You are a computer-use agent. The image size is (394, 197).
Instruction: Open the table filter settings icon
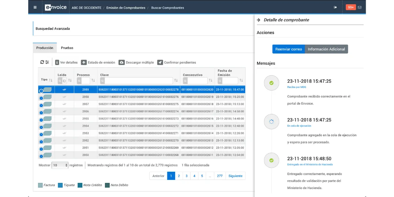pos(47,62)
